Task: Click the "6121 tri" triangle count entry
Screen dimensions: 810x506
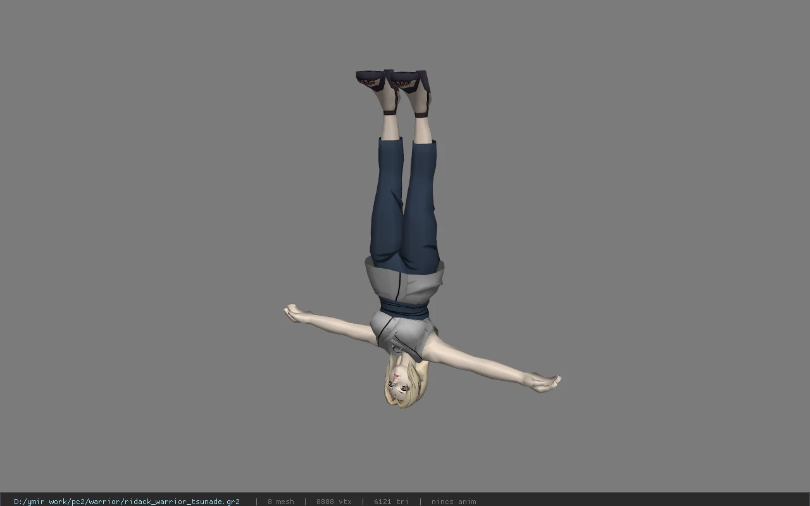Action: tap(391, 502)
